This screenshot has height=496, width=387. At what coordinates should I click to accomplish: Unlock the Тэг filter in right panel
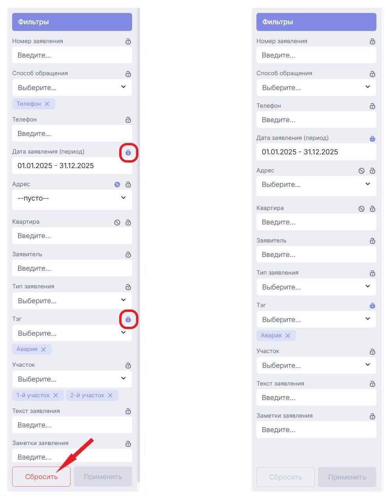pos(372,306)
